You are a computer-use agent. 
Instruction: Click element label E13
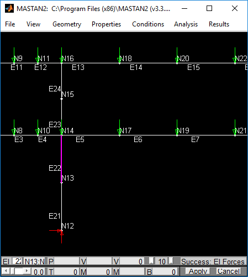point(78,67)
